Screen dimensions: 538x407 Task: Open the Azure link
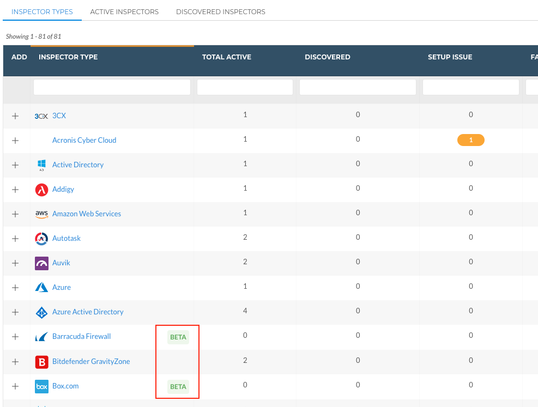62,287
